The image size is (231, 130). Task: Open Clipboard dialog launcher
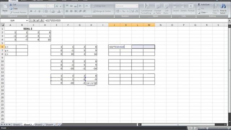tap(26, 16)
